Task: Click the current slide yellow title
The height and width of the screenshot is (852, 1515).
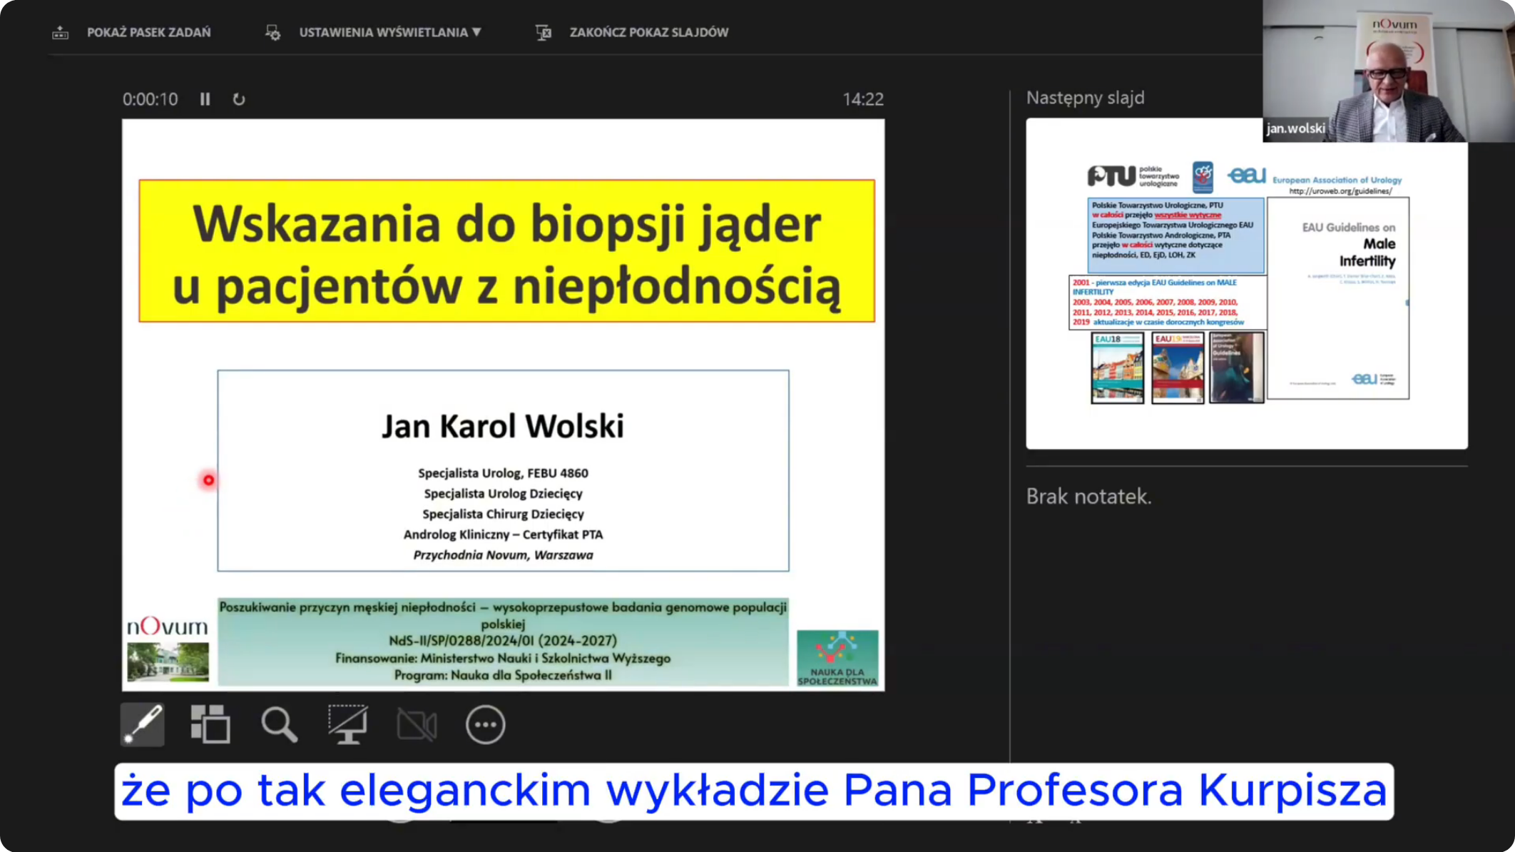Action: [506, 251]
